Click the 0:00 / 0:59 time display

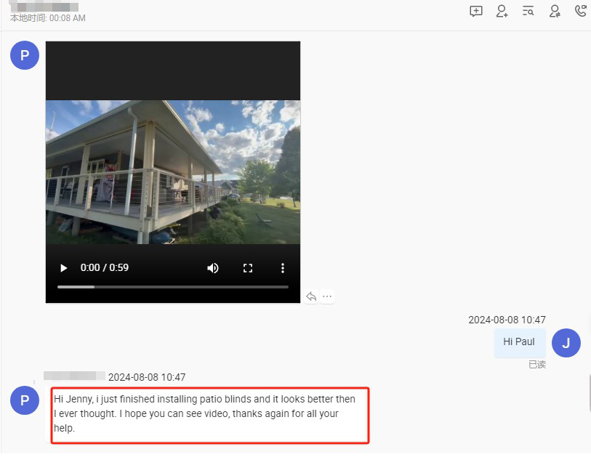105,267
